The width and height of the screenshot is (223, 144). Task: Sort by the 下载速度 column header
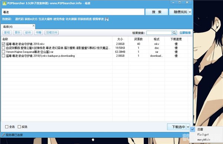(x=176, y=39)
